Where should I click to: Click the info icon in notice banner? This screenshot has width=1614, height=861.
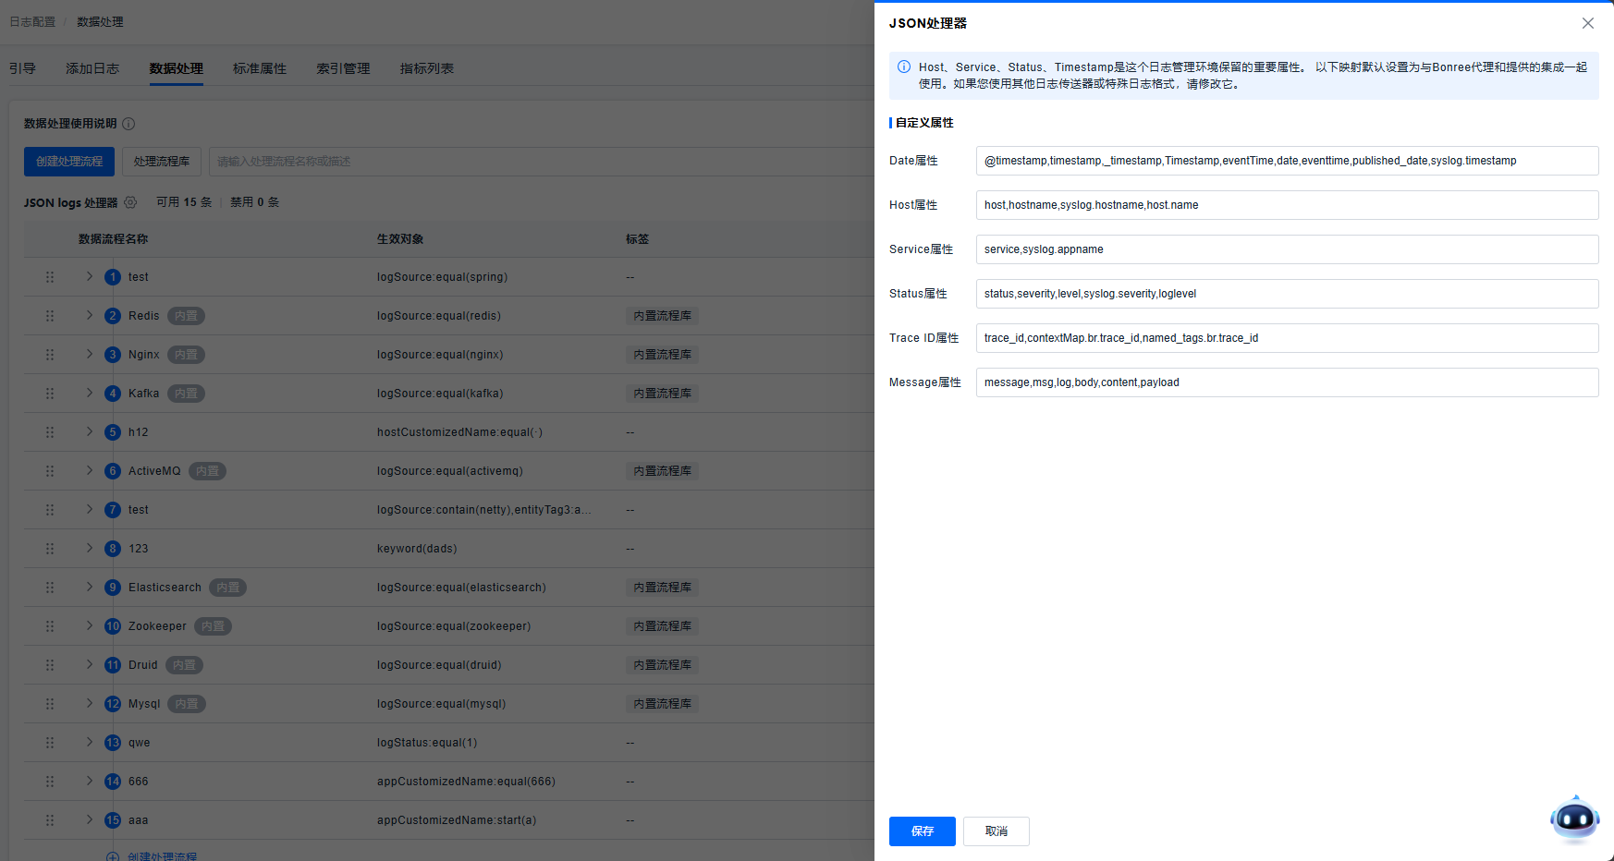904,67
